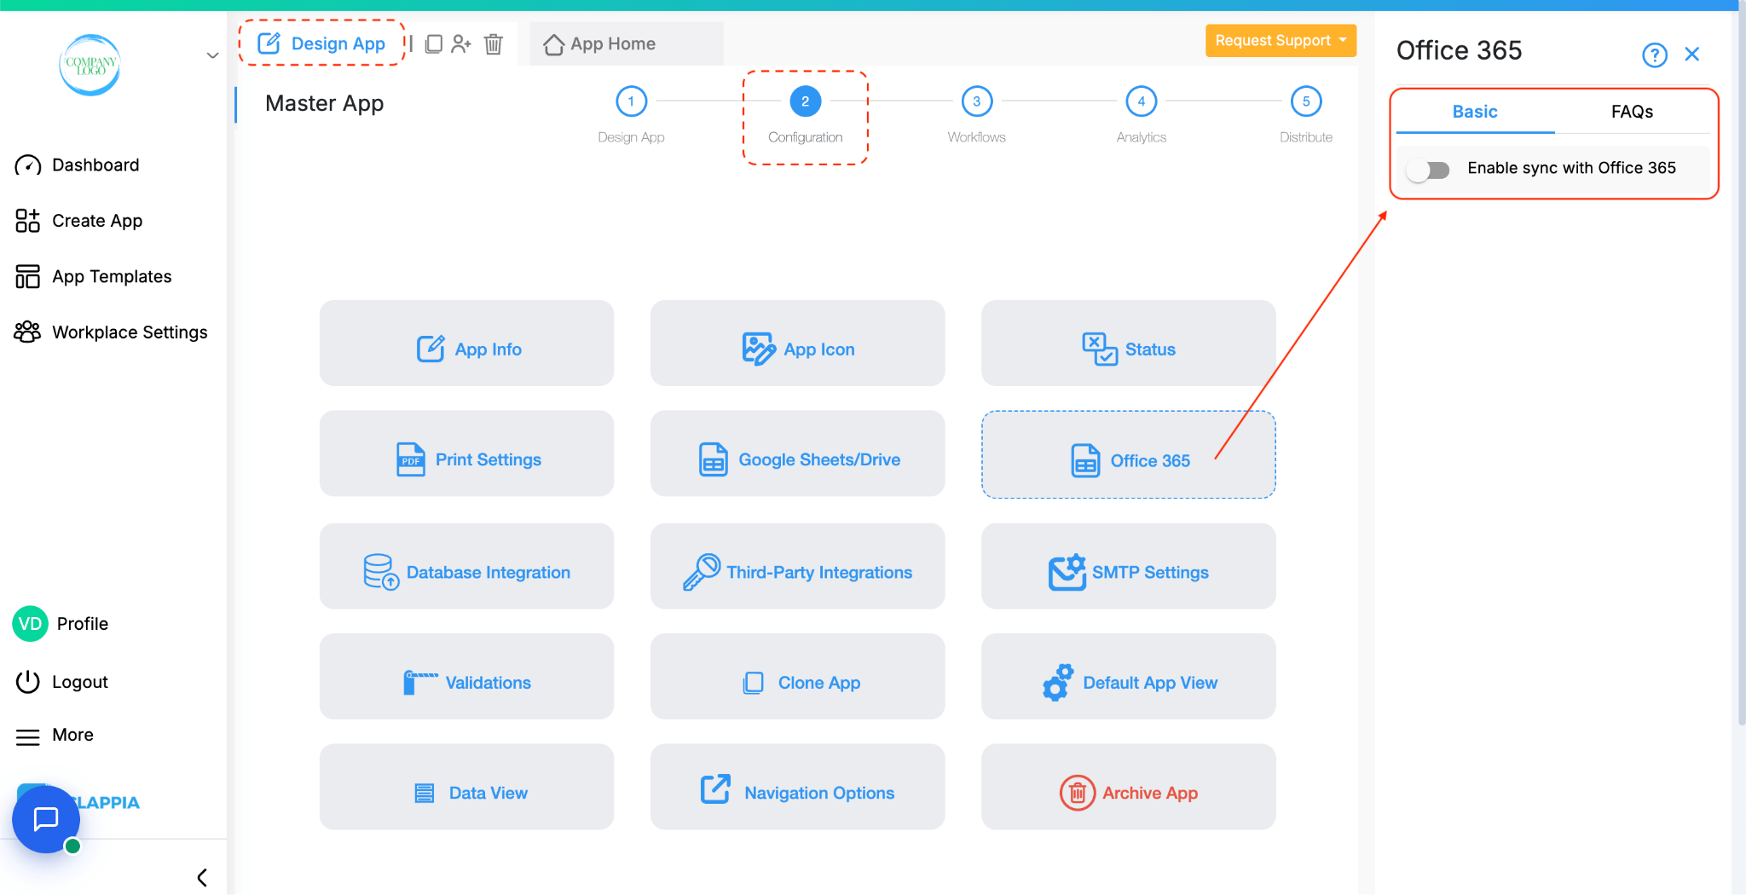Open the More menu in sidebar
This screenshot has height=895, width=1746.
tap(55, 735)
